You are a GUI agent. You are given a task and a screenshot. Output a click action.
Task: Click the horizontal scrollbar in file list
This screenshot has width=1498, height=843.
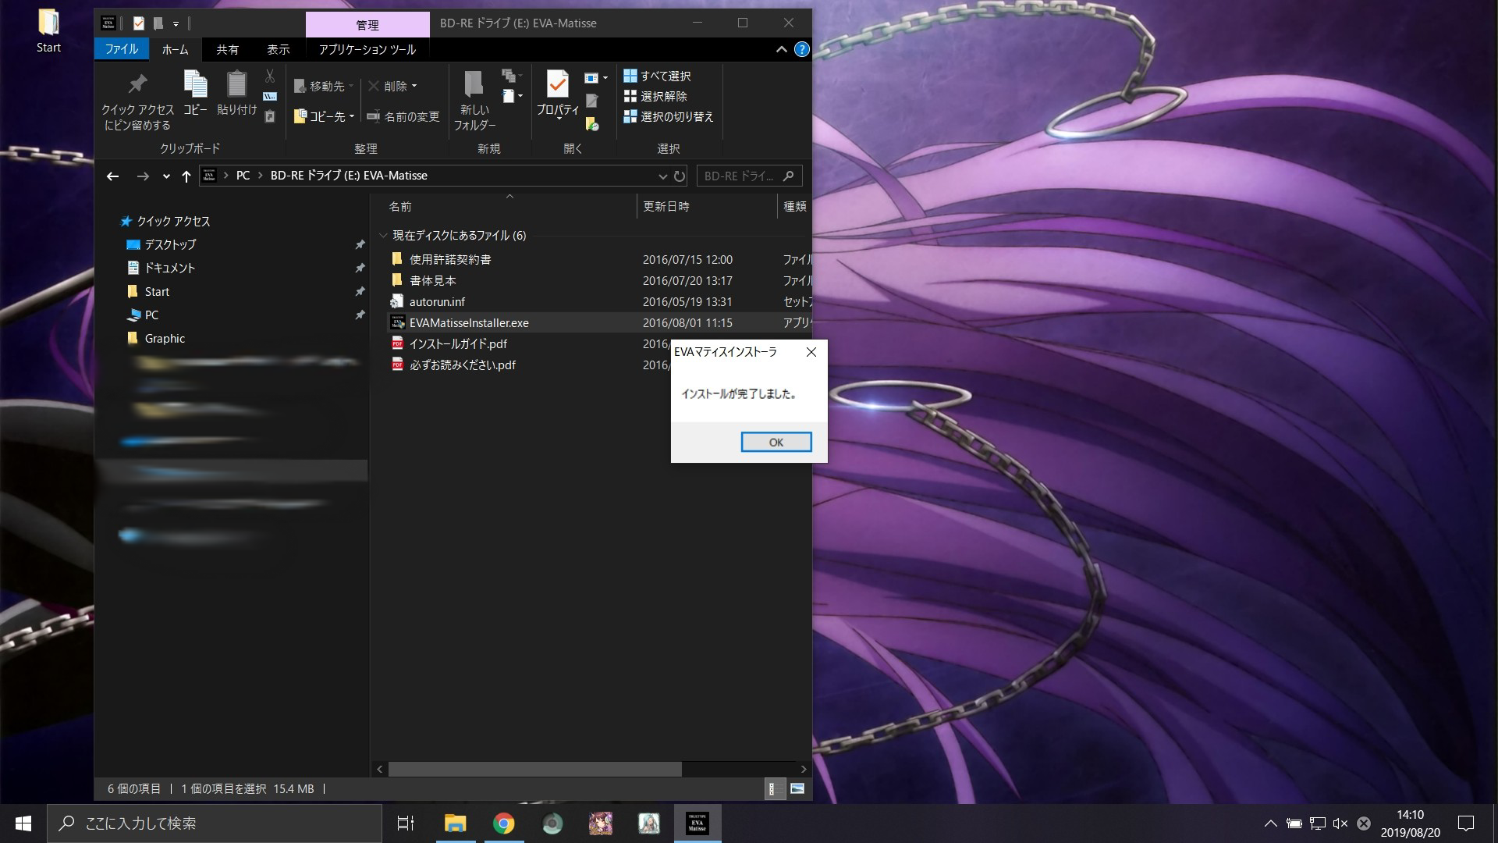click(x=535, y=769)
